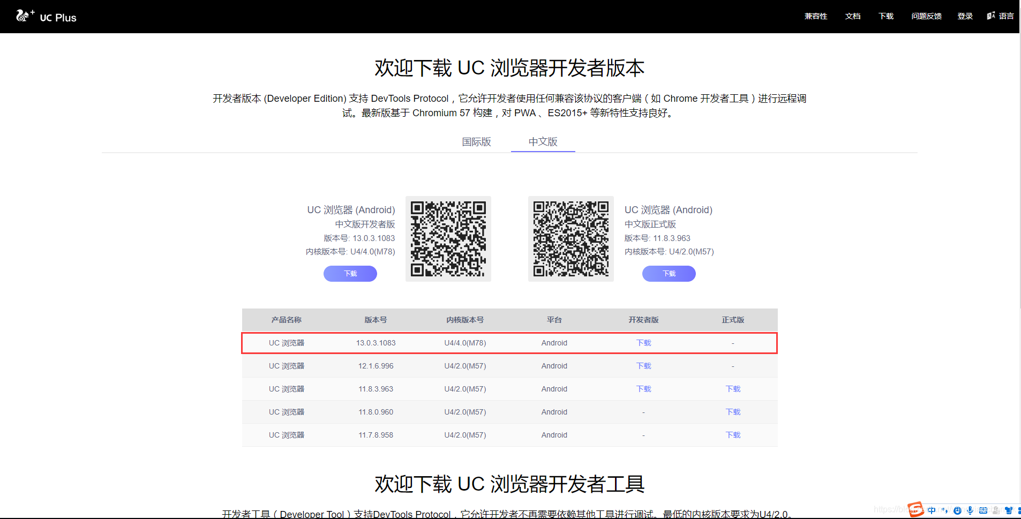Toggle Chinese/English mode with the 中 icon

[932, 510]
